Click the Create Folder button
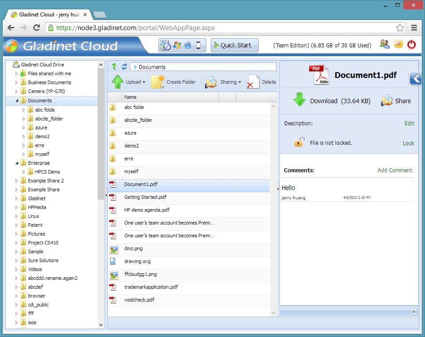Viewport: 425px width, 337px height. click(x=173, y=82)
